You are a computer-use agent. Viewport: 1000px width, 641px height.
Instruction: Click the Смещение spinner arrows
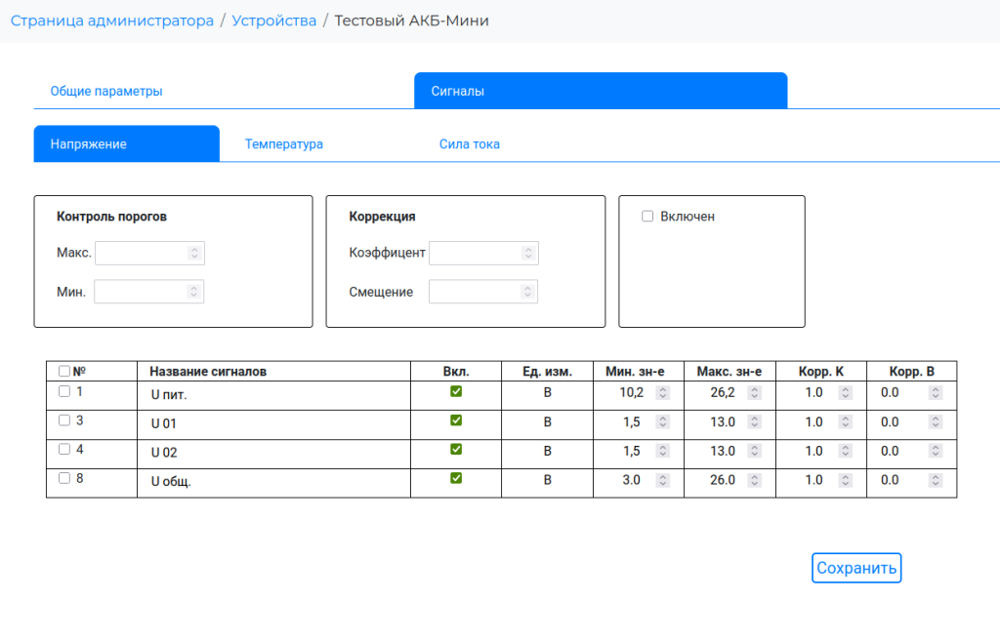(527, 292)
